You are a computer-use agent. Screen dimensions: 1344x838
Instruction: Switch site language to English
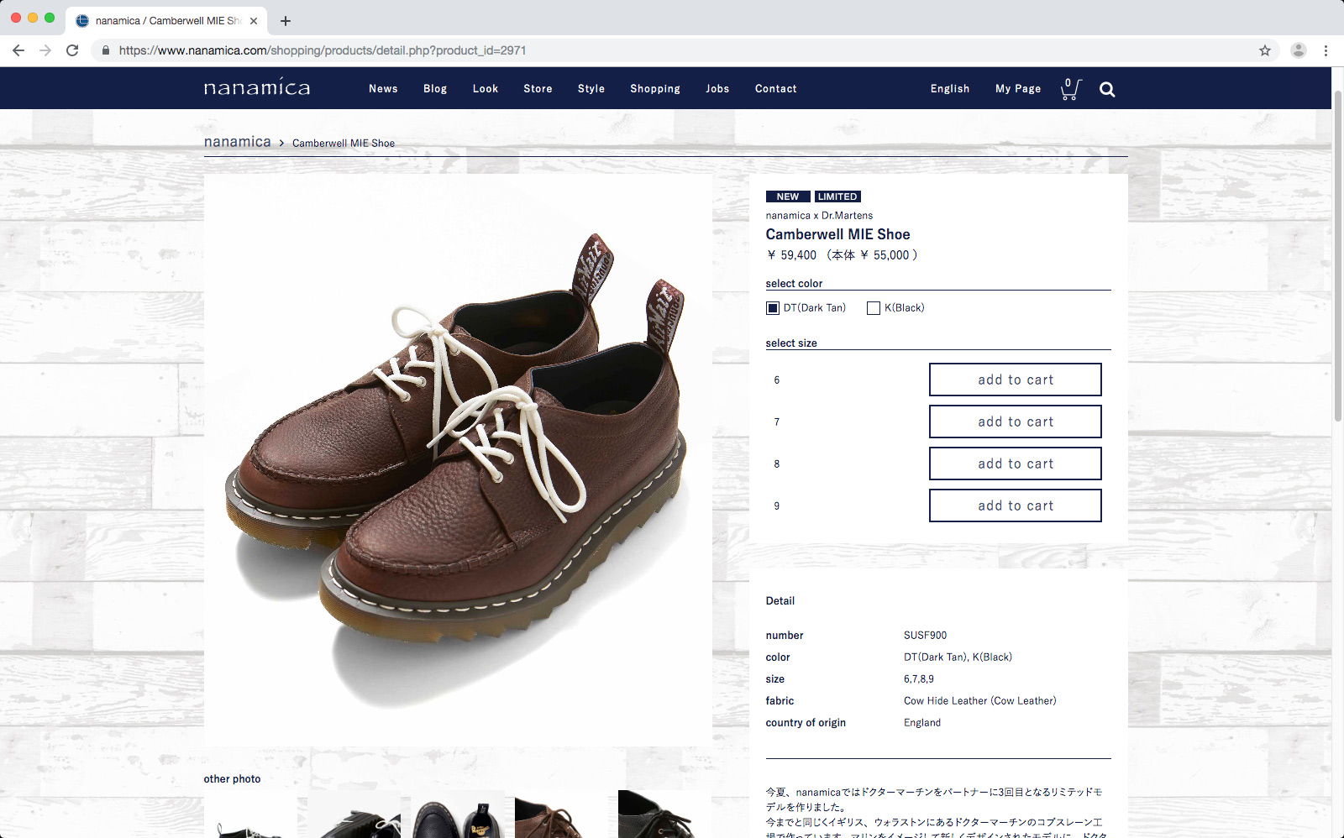pos(950,89)
